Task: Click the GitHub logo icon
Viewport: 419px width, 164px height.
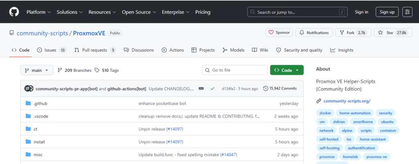Action: tap(14, 12)
